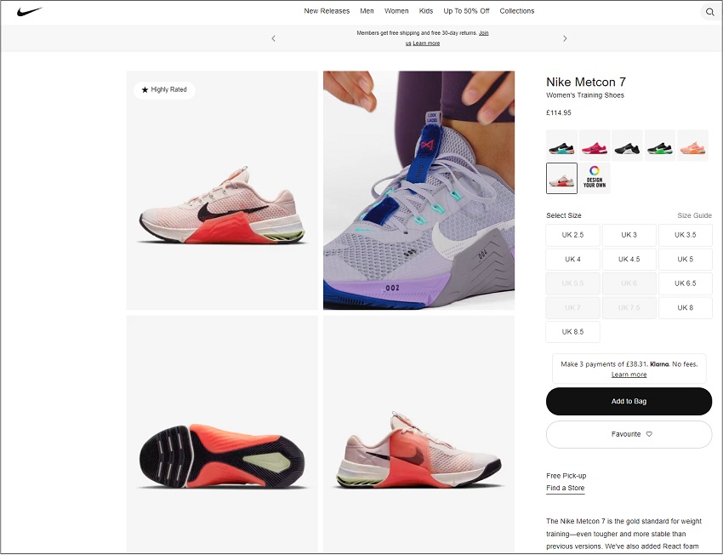Viewport: 723px width, 555px height.
Task: Open the Collections menu
Action: coord(517,11)
